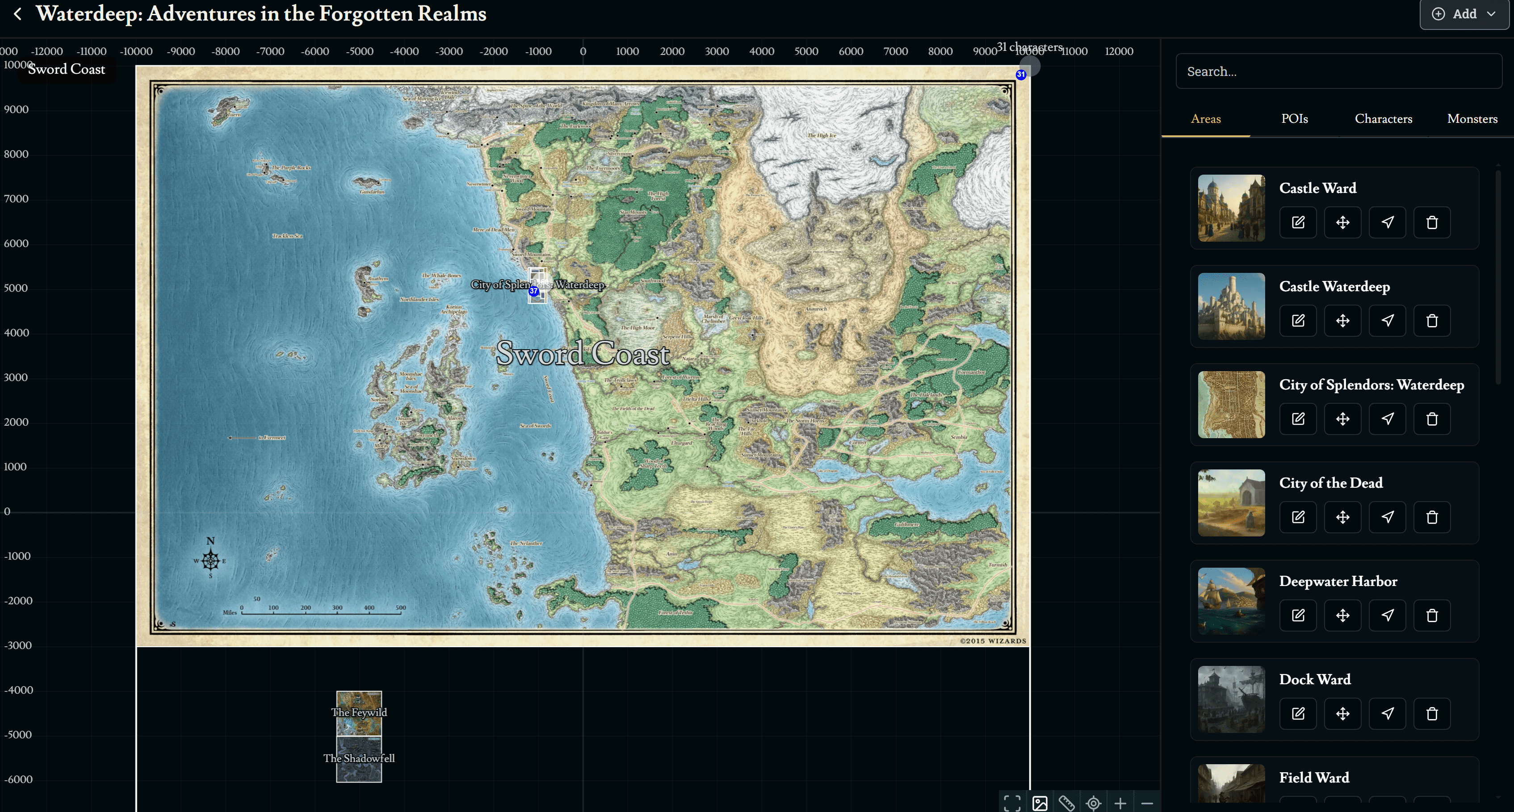Navigate to Castle Waterdeep area
Viewport: 1514px width, 812px height.
1388,320
